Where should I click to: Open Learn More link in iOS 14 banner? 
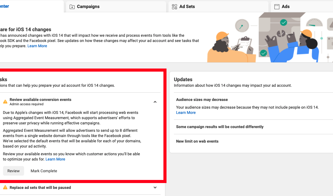click(x=37, y=46)
